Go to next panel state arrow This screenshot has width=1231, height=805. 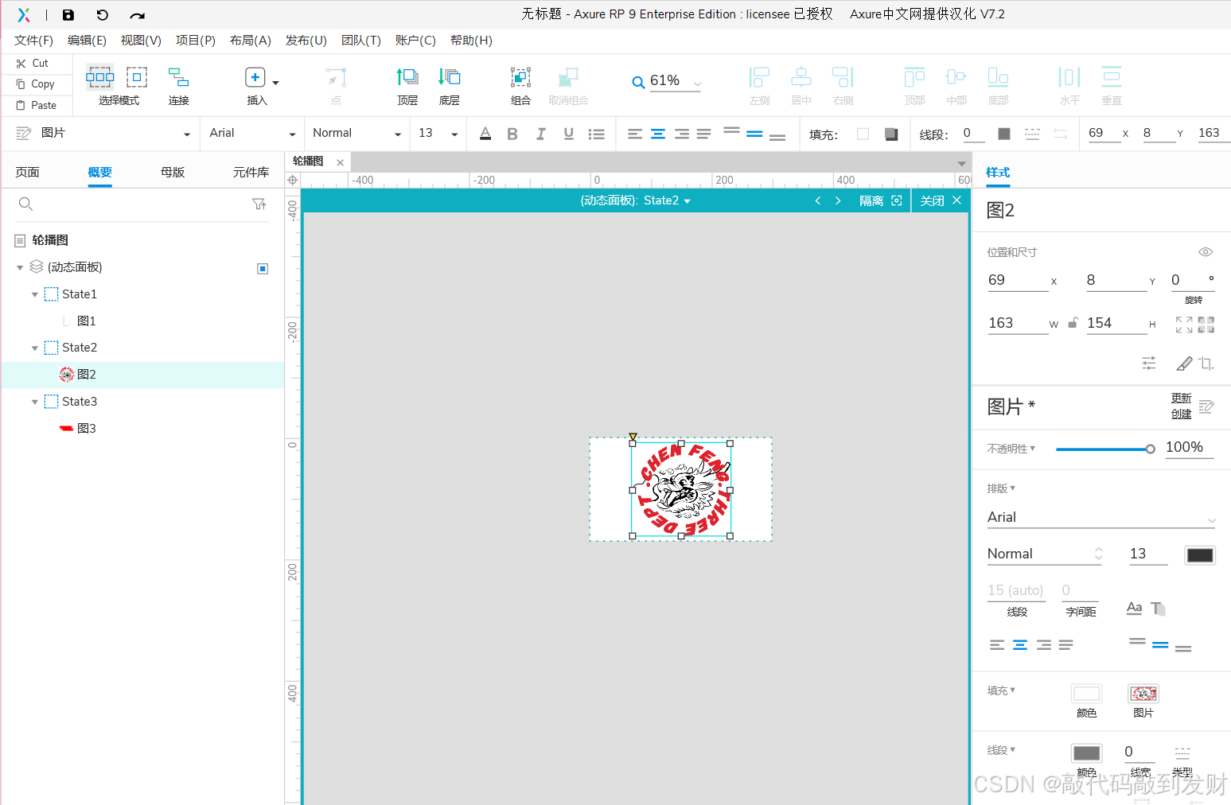(838, 200)
